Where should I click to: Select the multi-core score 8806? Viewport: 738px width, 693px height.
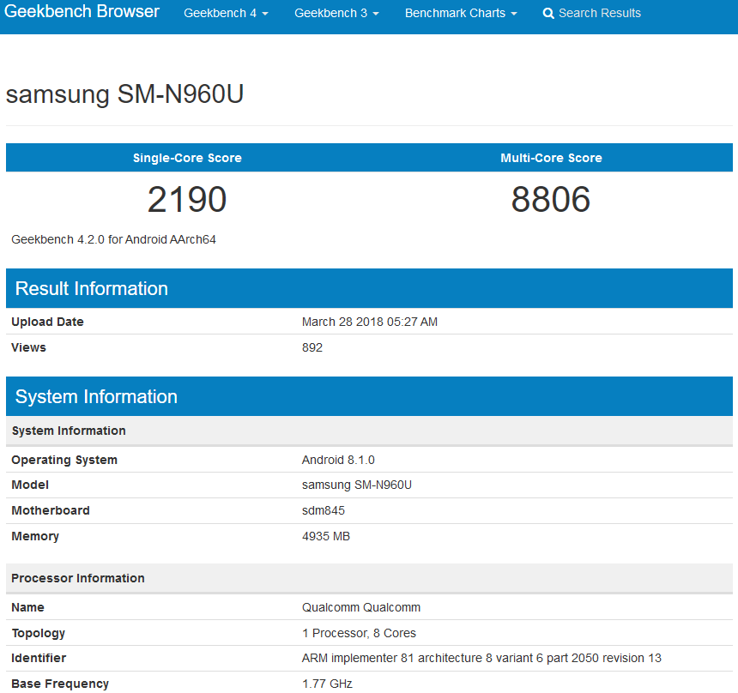pyautogui.click(x=551, y=199)
